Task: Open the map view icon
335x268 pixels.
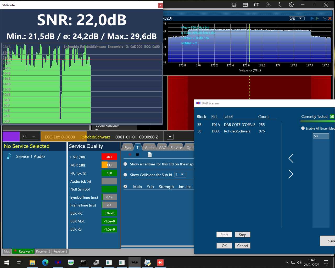Action: pos(257,5)
